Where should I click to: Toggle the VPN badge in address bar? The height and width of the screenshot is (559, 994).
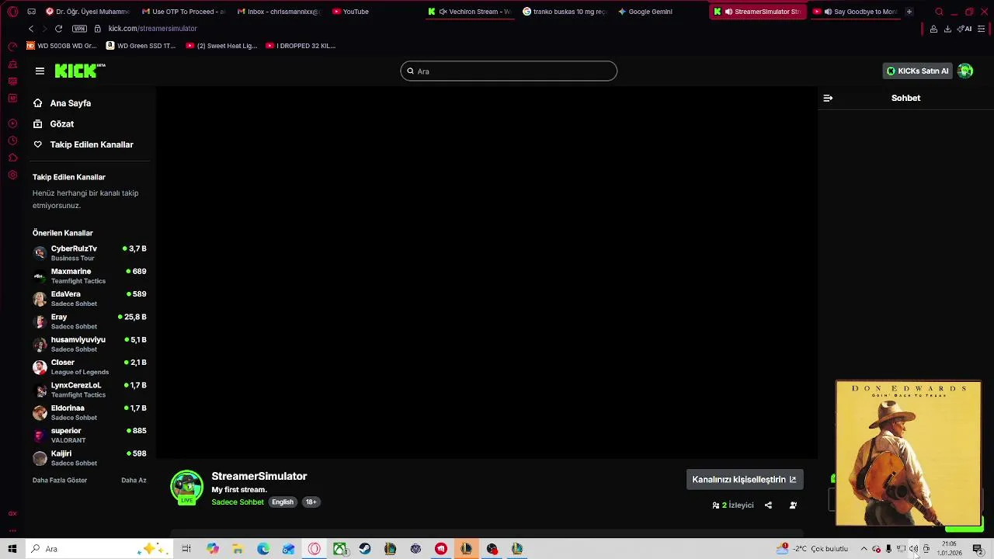click(x=79, y=29)
